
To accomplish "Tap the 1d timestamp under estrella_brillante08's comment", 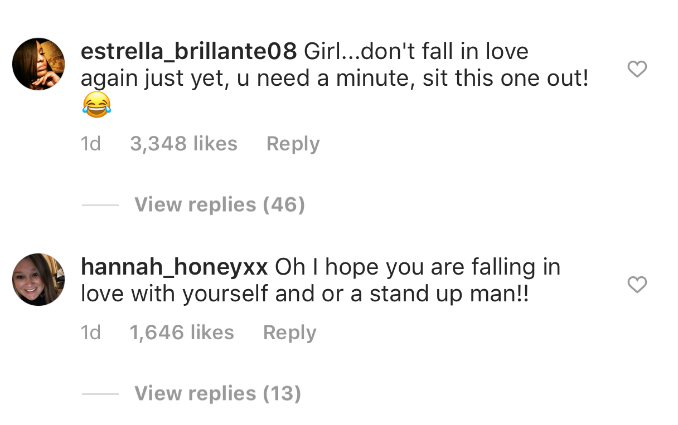I will (x=91, y=144).
